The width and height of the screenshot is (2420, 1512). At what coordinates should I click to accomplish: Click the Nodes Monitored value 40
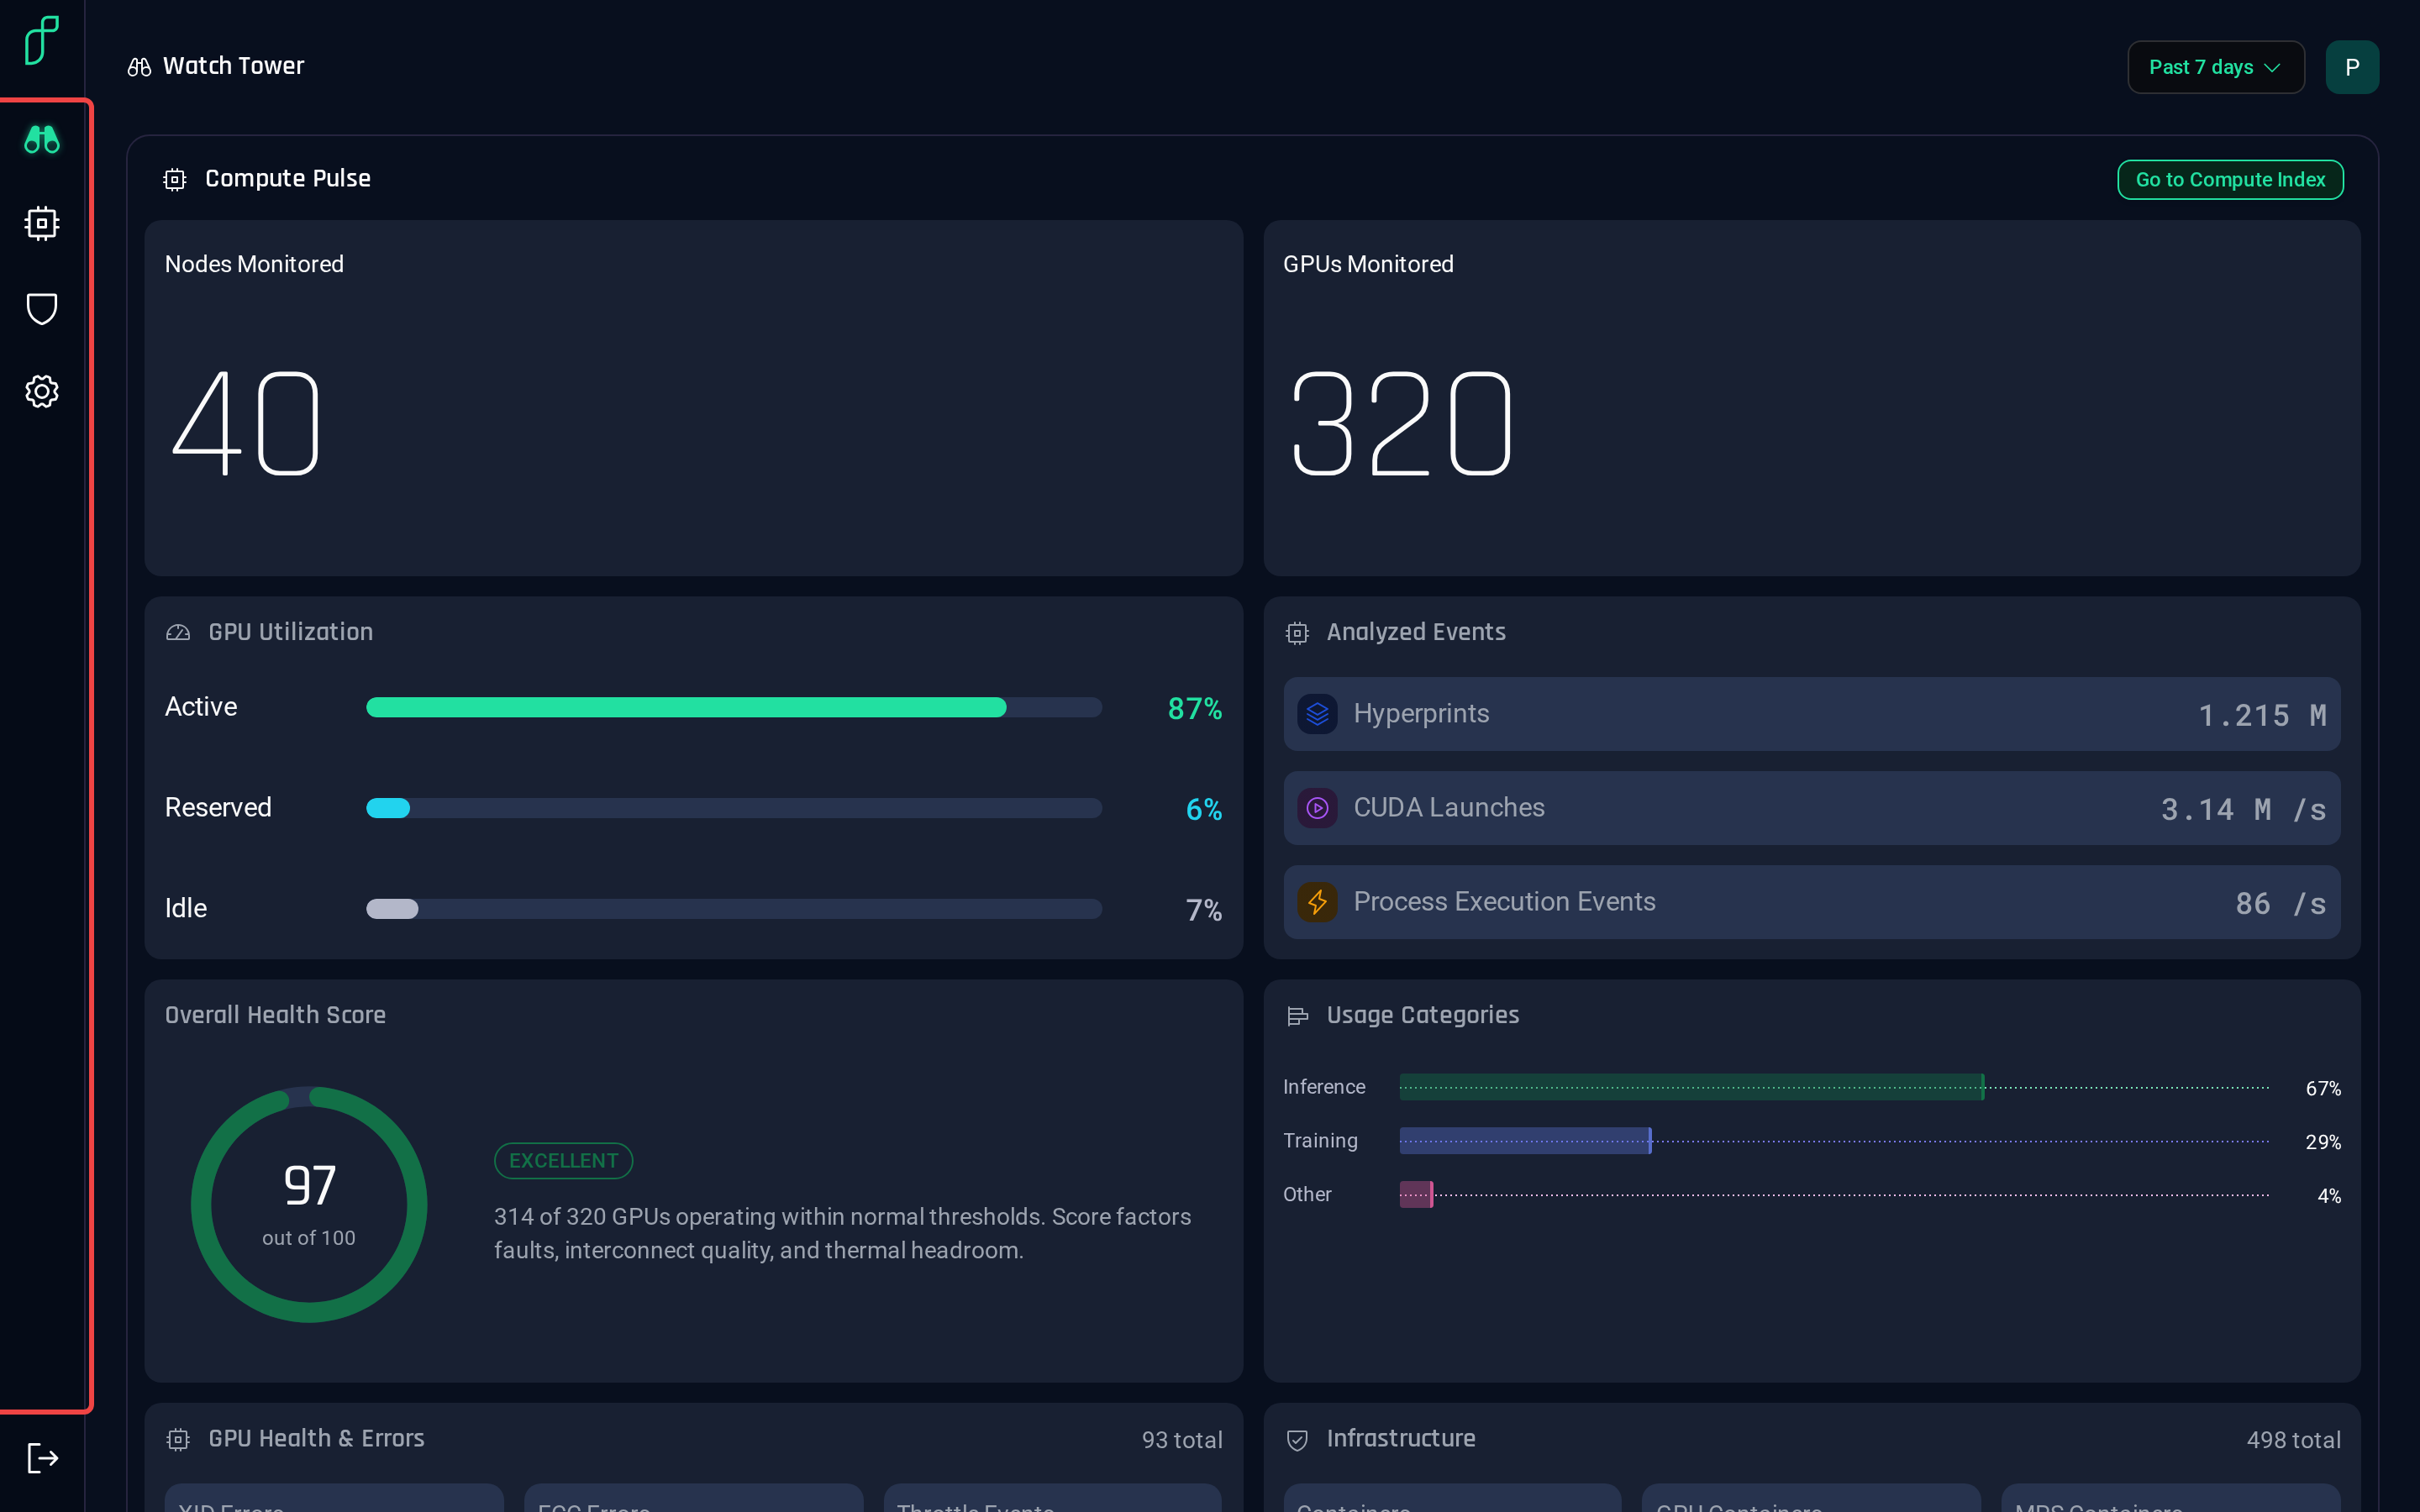click(247, 423)
